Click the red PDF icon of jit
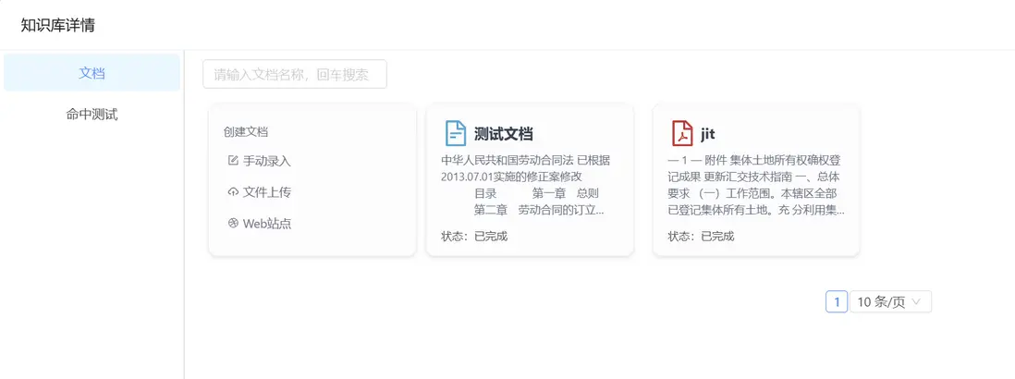 click(x=682, y=133)
